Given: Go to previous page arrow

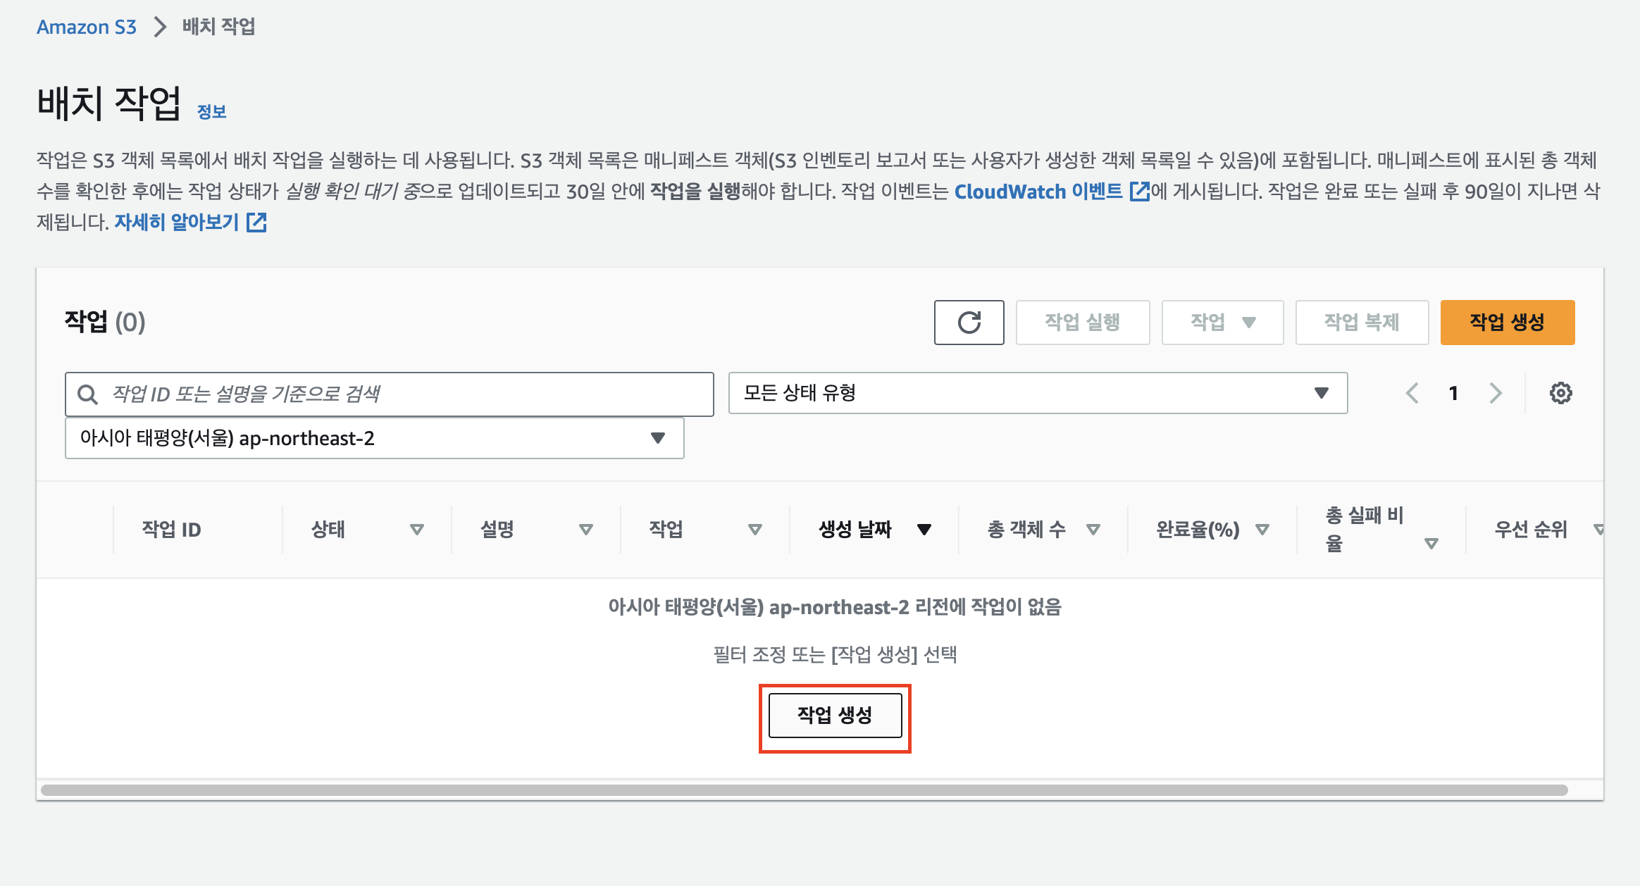Looking at the screenshot, I should pos(1412,393).
